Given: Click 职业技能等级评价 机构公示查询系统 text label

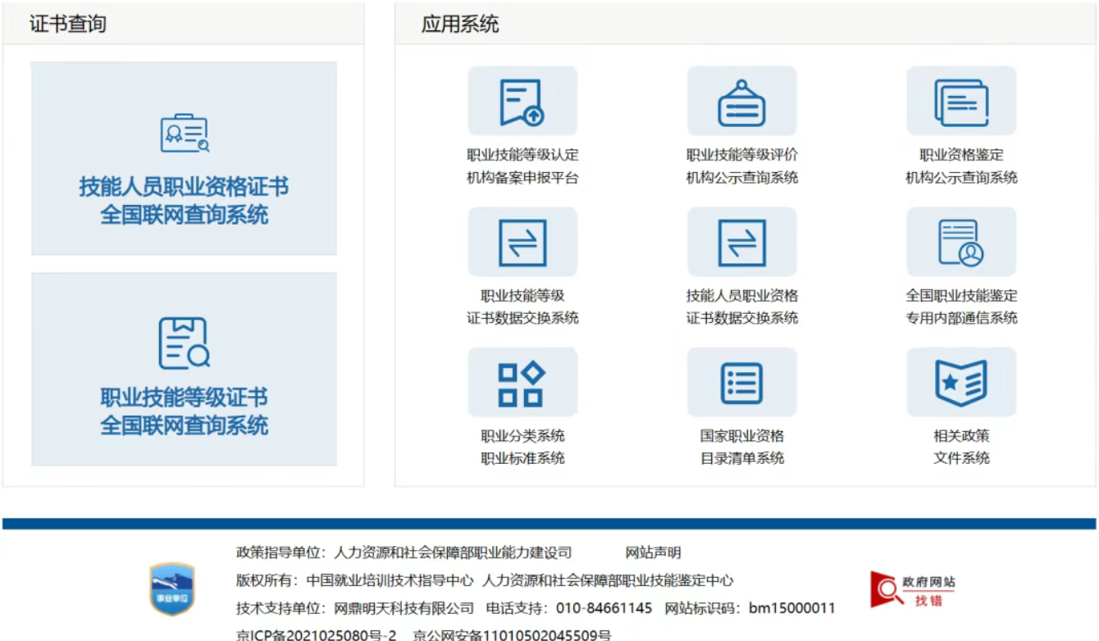Looking at the screenshot, I should pos(742,166).
